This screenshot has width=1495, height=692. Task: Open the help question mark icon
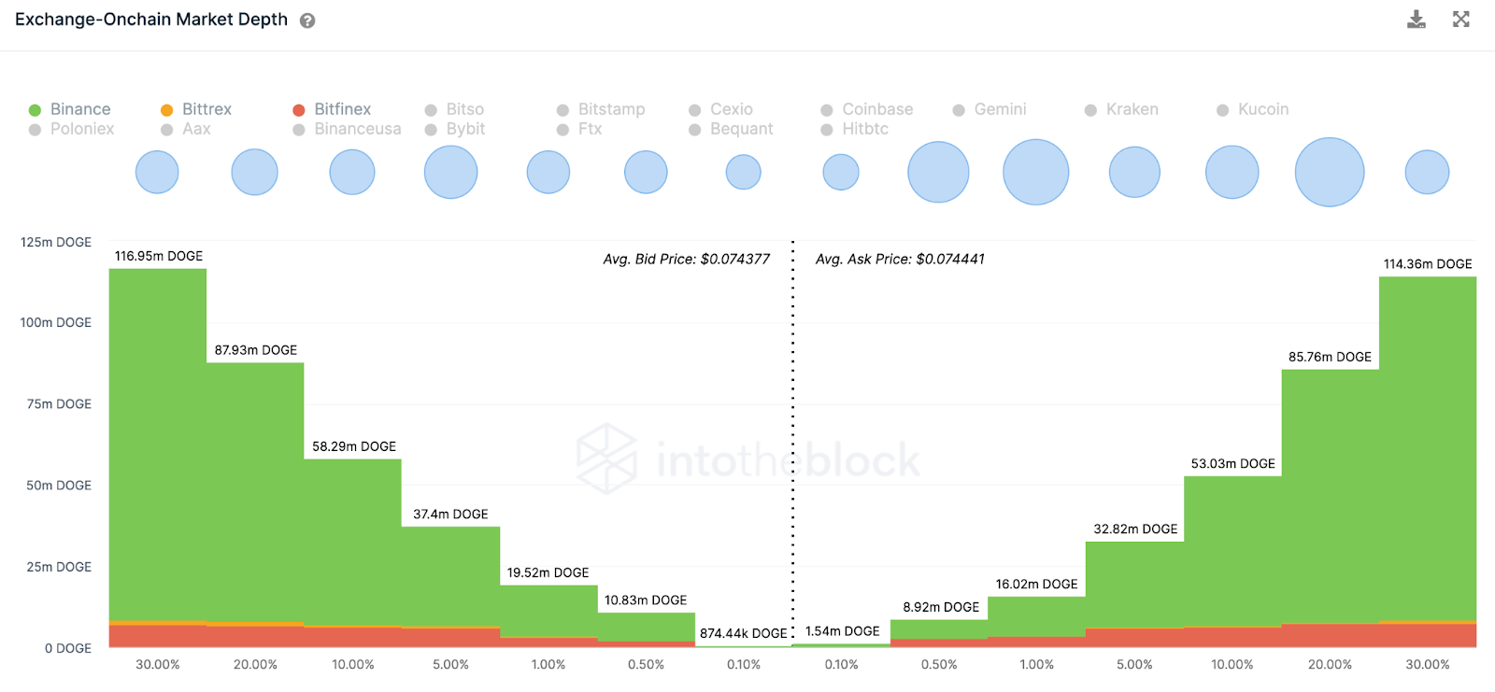point(307,21)
